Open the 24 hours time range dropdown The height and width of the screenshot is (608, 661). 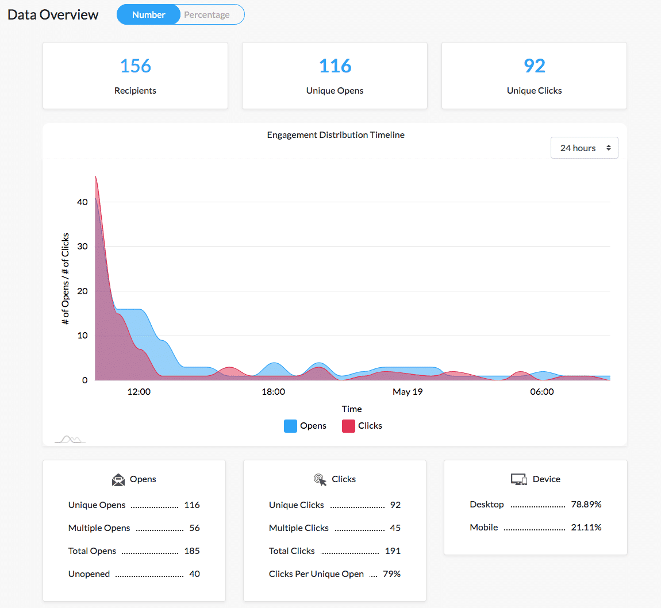585,148
